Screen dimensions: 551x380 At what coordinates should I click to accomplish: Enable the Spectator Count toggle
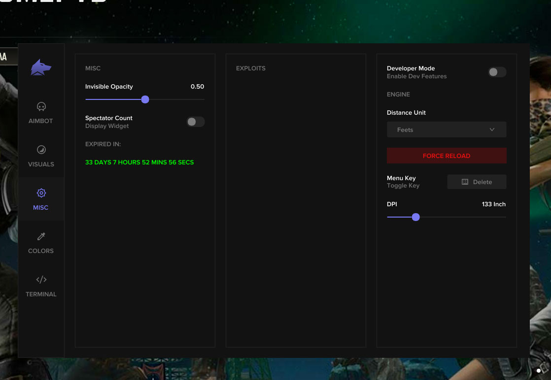(x=195, y=122)
